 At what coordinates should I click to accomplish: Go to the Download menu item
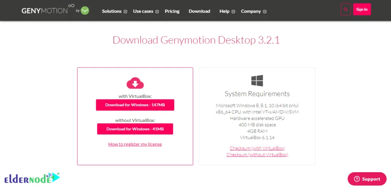(x=199, y=11)
